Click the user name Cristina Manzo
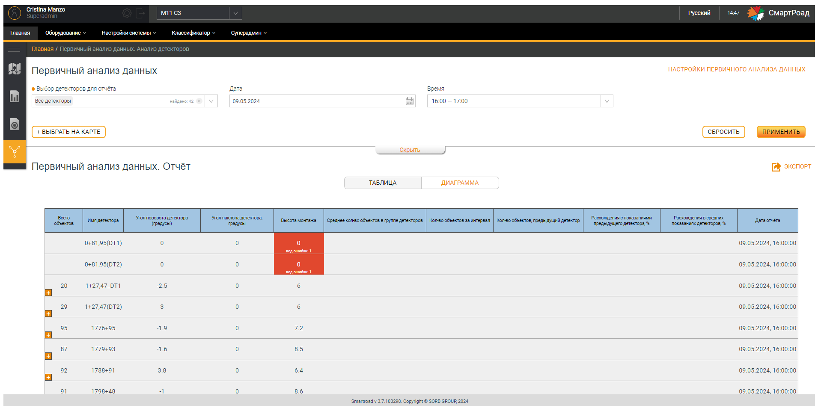 (46, 10)
